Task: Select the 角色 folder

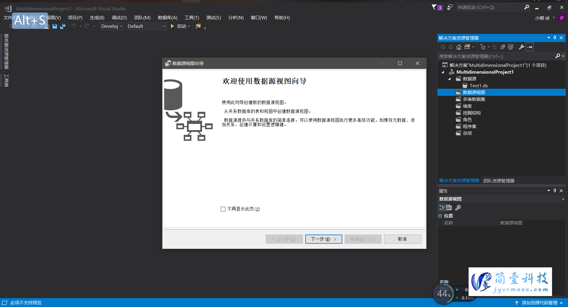Action: coord(467,120)
